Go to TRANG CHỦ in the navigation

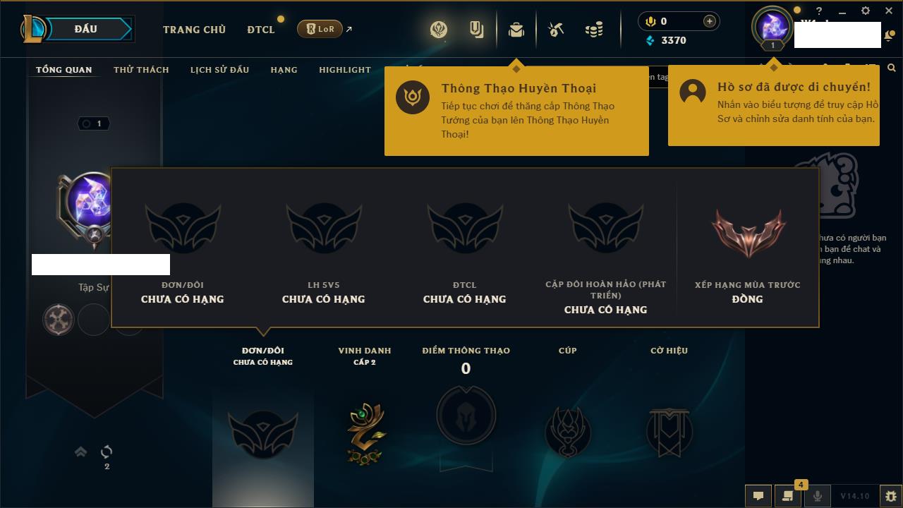click(x=194, y=30)
